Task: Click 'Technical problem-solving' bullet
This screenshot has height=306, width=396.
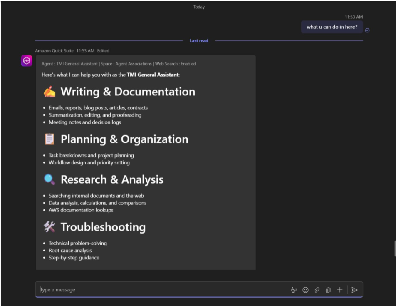Action: pyautogui.click(x=78, y=243)
